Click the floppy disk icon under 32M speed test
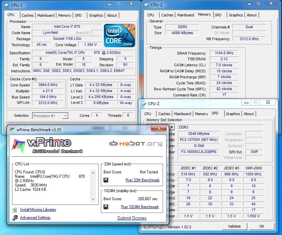Image resolution: width=282 pixels, height=235 pixels. coord(106,180)
